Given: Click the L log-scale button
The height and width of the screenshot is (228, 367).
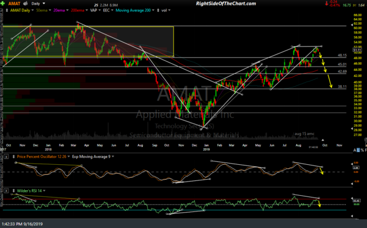Looking at the screenshot, I should pos(358,150).
